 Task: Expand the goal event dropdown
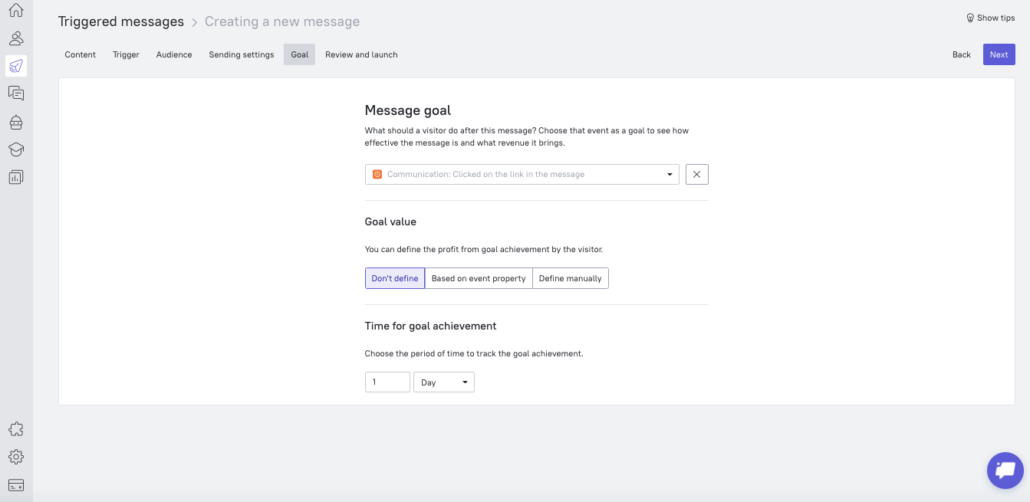point(522,175)
